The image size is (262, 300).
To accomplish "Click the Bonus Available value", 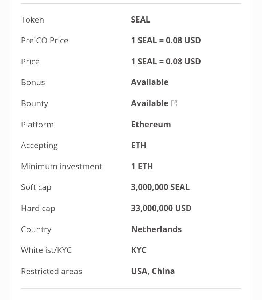I will point(150,82).
